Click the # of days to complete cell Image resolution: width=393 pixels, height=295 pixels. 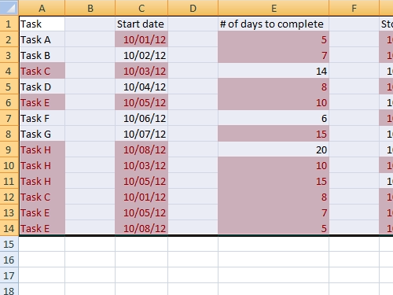click(x=274, y=24)
